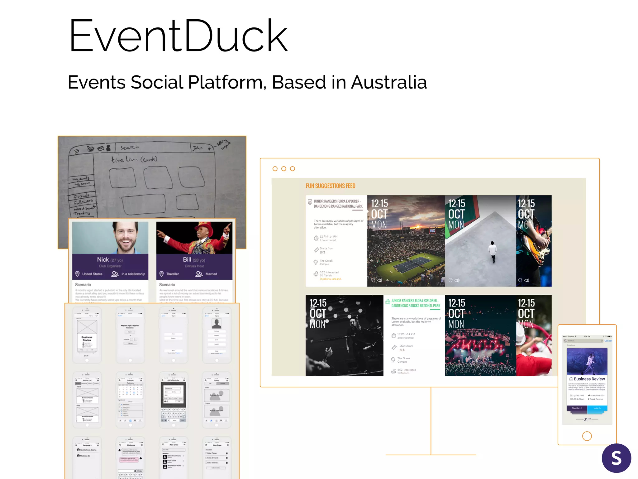The width and height of the screenshot is (638, 479).
Task: Click the duck interested icon in event details
Action: coord(316,274)
